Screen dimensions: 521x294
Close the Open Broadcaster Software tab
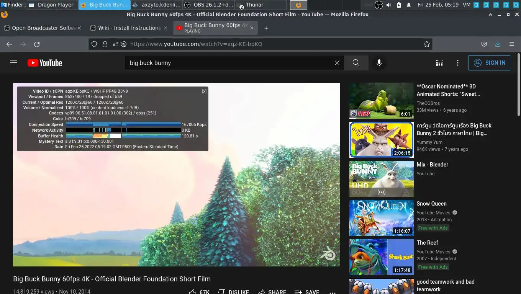point(79,28)
